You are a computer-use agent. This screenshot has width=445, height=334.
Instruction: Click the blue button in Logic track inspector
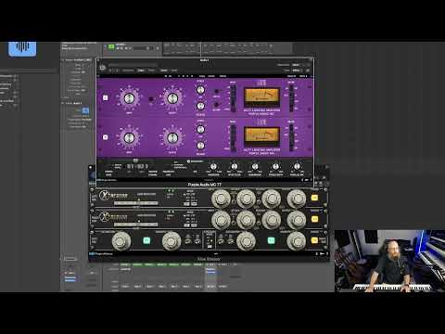pos(85,110)
